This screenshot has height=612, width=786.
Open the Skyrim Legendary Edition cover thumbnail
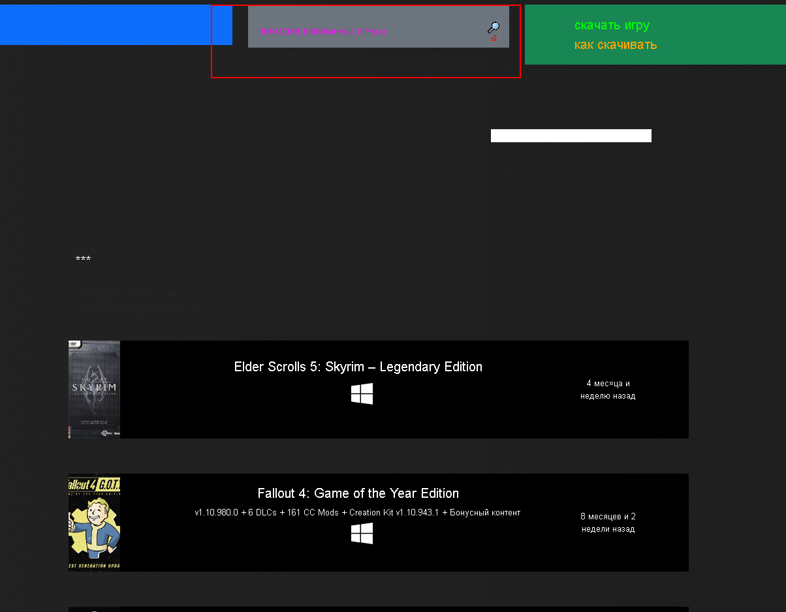click(x=94, y=389)
